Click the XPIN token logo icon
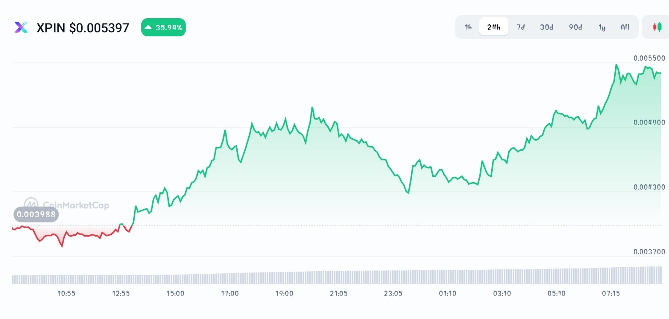Viewport: 669px width, 319px height. click(21, 27)
